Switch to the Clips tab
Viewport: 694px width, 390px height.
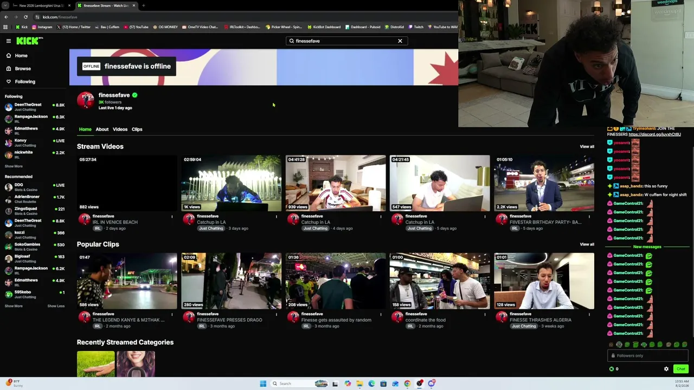point(137,129)
